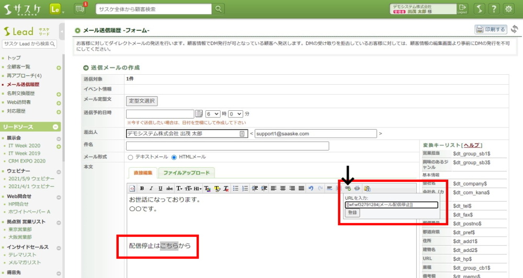
Task: Click the Logout icon
Action: tap(462, 9)
